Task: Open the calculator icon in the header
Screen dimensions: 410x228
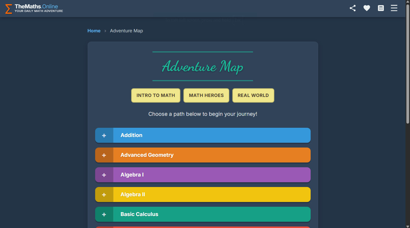Action: pyautogui.click(x=381, y=8)
